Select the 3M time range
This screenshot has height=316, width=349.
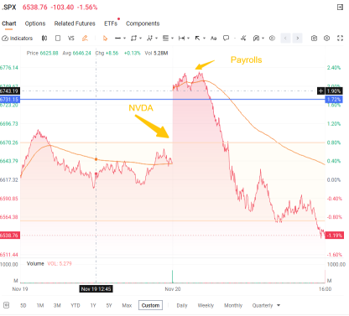pyautogui.click(x=57, y=305)
